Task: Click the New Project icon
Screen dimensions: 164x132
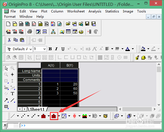Action: [8, 24]
